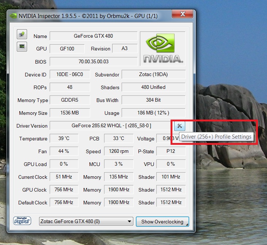This screenshot has height=245, width=267.
Task: Click the Revision field A3
Action: point(125,48)
